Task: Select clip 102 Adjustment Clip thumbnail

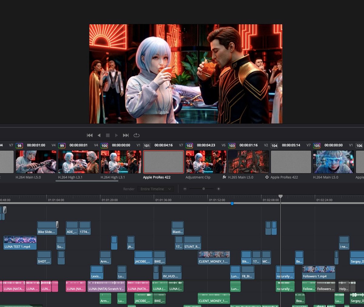Action: point(206,162)
